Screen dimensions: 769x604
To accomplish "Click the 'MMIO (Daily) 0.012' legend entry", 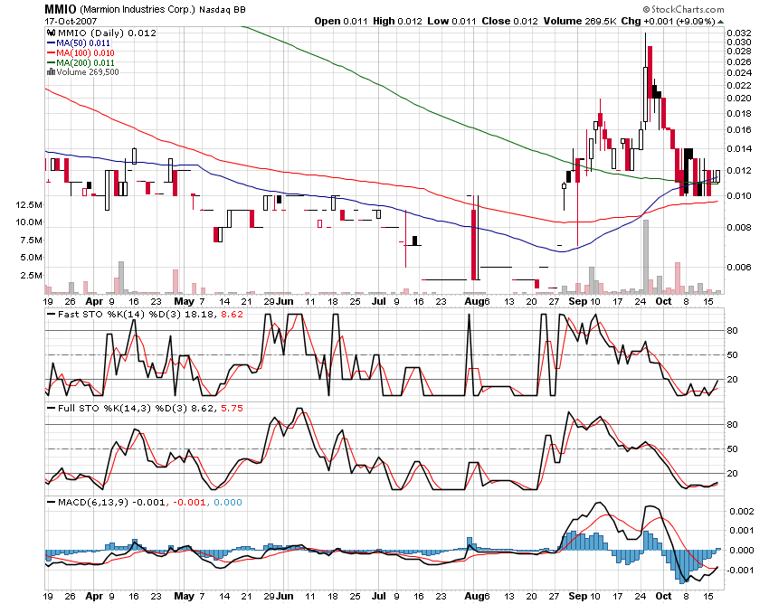I will point(106,33).
